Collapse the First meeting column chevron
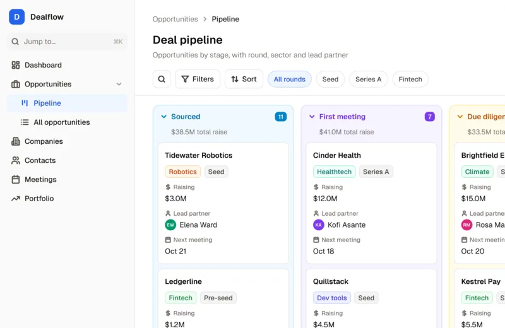This screenshot has width=505, height=328. click(x=312, y=117)
